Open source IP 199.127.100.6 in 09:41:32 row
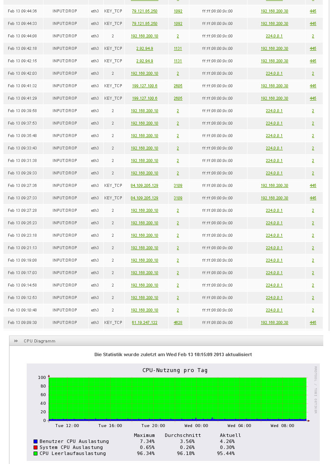Image resolution: width=331 pixels, height=464 pixels. click(144, 86)
